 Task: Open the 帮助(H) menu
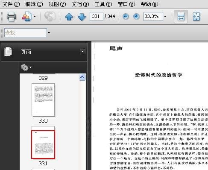coord(149,4)
